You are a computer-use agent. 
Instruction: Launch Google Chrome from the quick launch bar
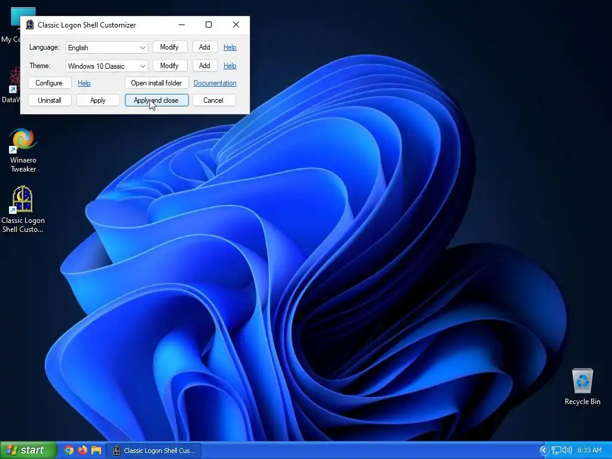pyautogui.click(x=69, y=450)
